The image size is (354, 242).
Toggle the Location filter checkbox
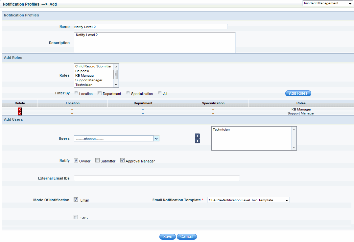coord(76,93)
